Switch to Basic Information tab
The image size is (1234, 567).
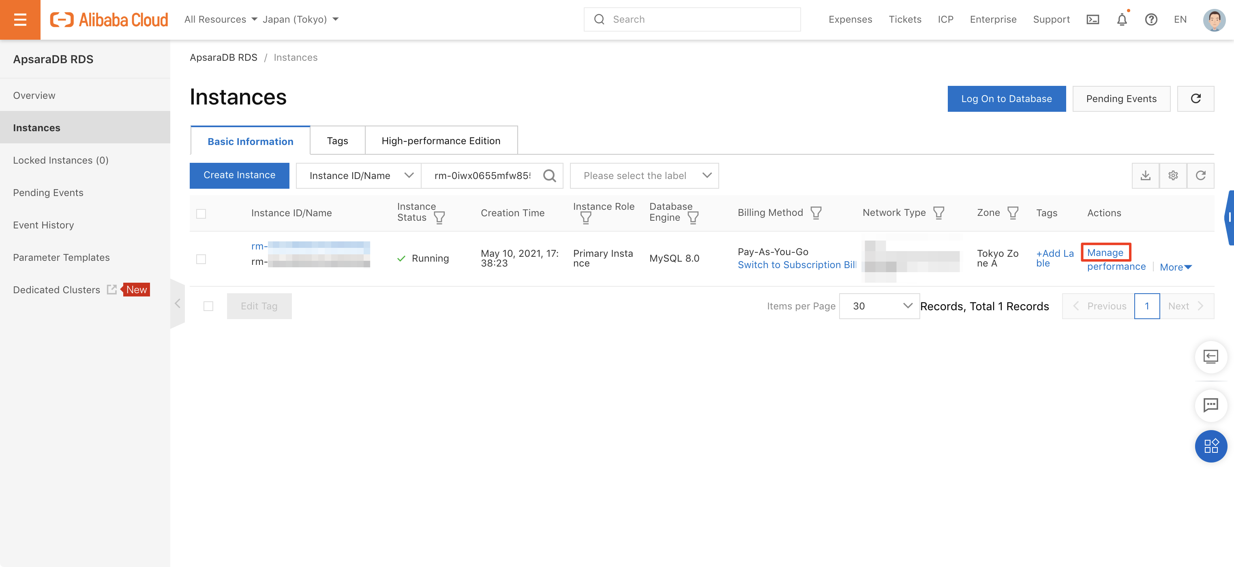(x=250, y=141)
